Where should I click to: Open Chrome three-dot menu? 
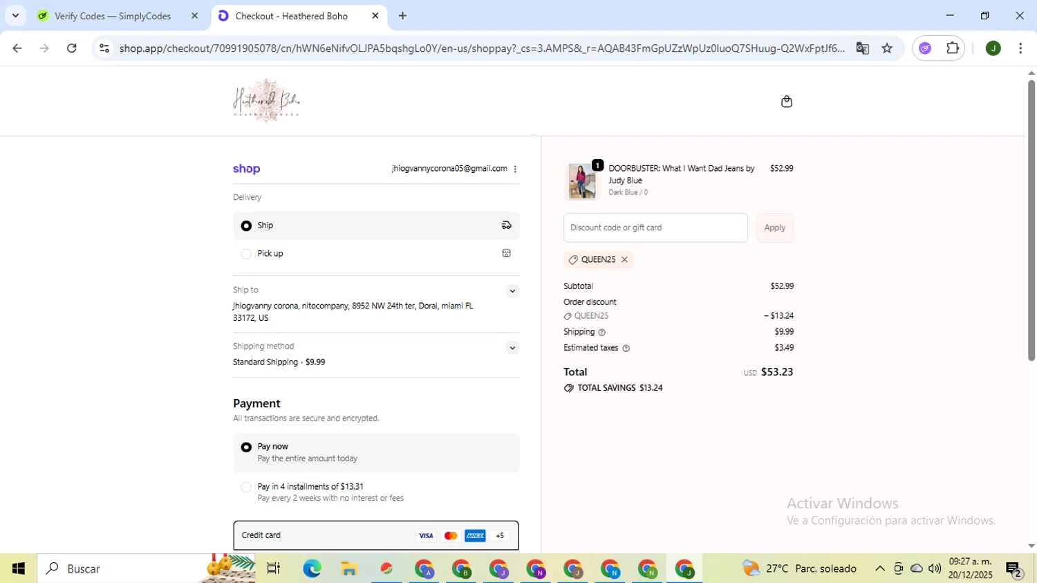click(x=1020, y=48)
